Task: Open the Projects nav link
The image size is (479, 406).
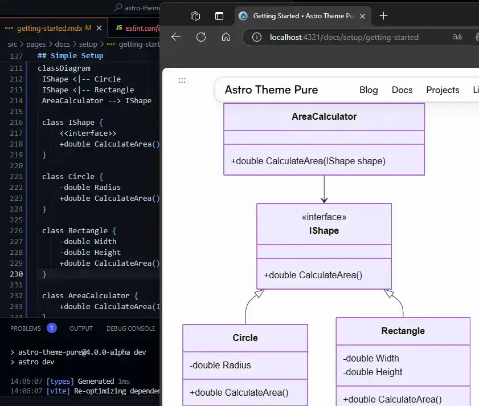Action: tap(443, 90)
